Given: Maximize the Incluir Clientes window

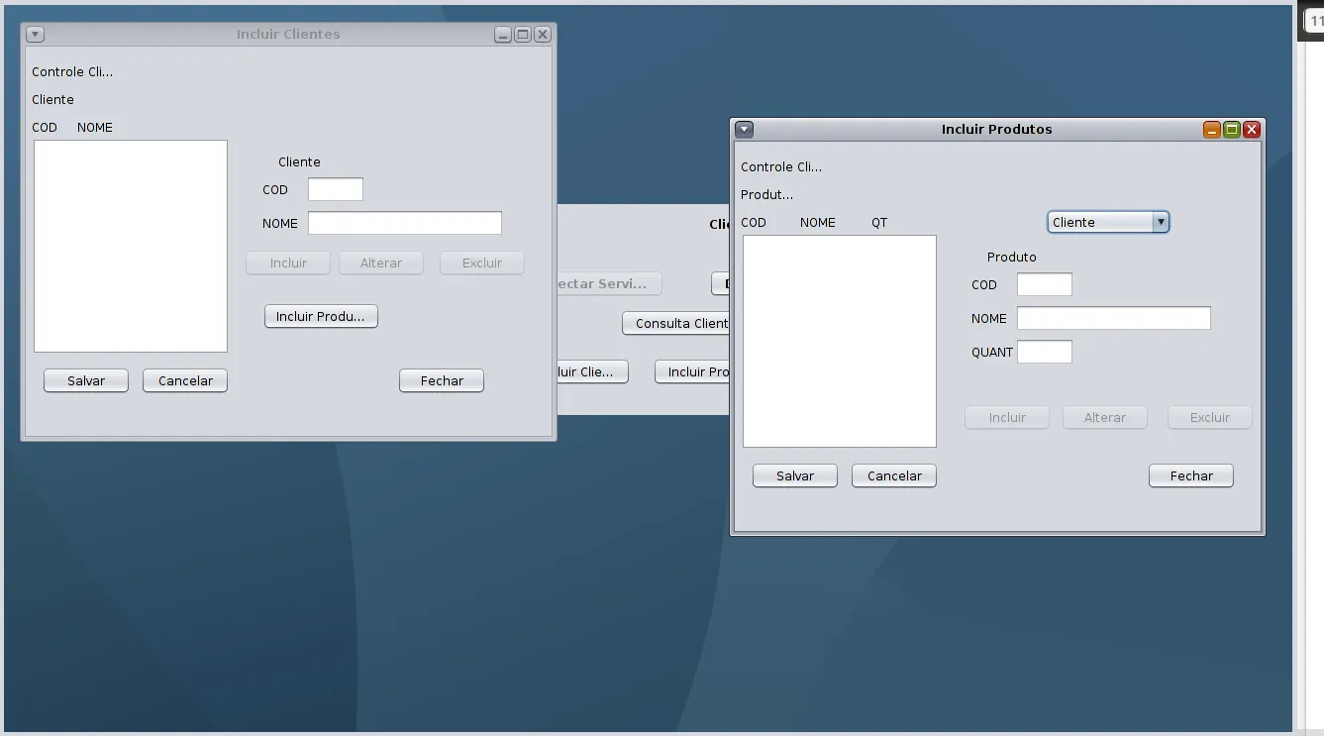Looking at the screenshot, I should click(523, 34).
